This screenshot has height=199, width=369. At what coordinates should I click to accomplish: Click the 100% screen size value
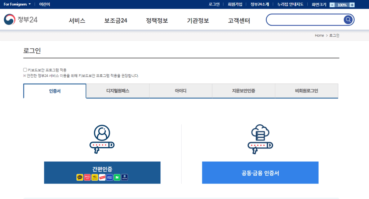pos(342,5)
